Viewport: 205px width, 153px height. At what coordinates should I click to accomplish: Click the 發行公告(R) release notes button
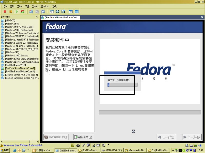83,137
